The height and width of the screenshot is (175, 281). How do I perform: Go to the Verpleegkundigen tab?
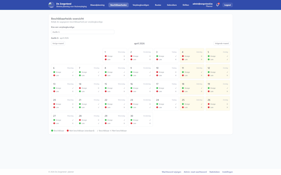(x=140, y=5)
